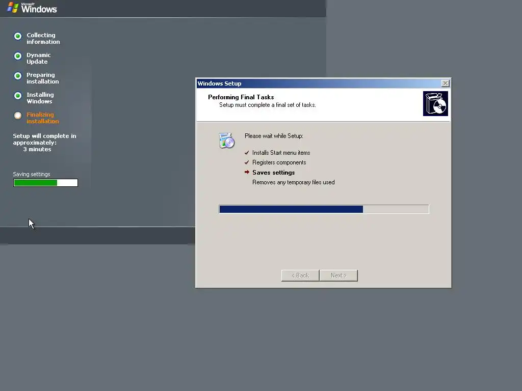
Task: Click the Dynamic Update step indicator
Action: coord(18,56)
